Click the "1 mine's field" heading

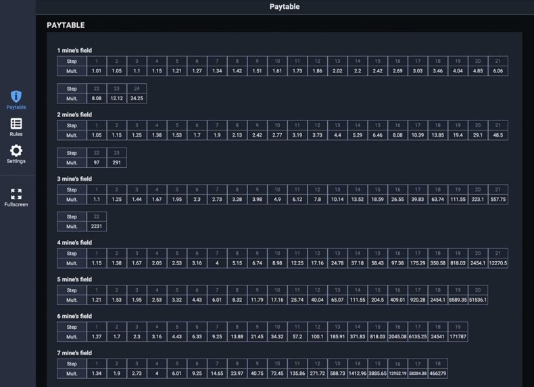point(74,51)
